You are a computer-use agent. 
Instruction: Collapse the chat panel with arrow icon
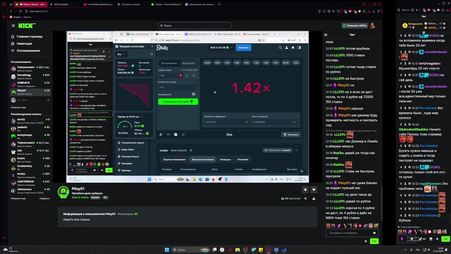tap(326, 35)
